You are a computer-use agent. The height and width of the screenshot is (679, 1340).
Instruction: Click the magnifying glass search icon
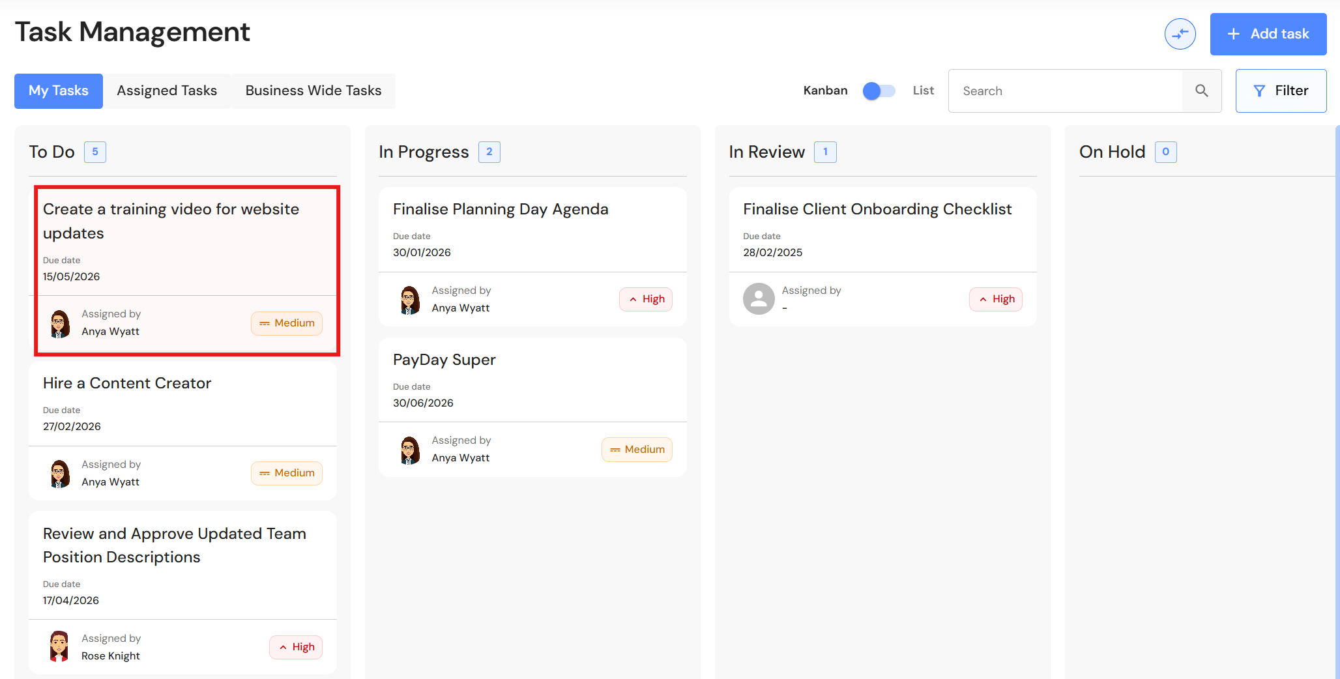[x=1202, y=91]
